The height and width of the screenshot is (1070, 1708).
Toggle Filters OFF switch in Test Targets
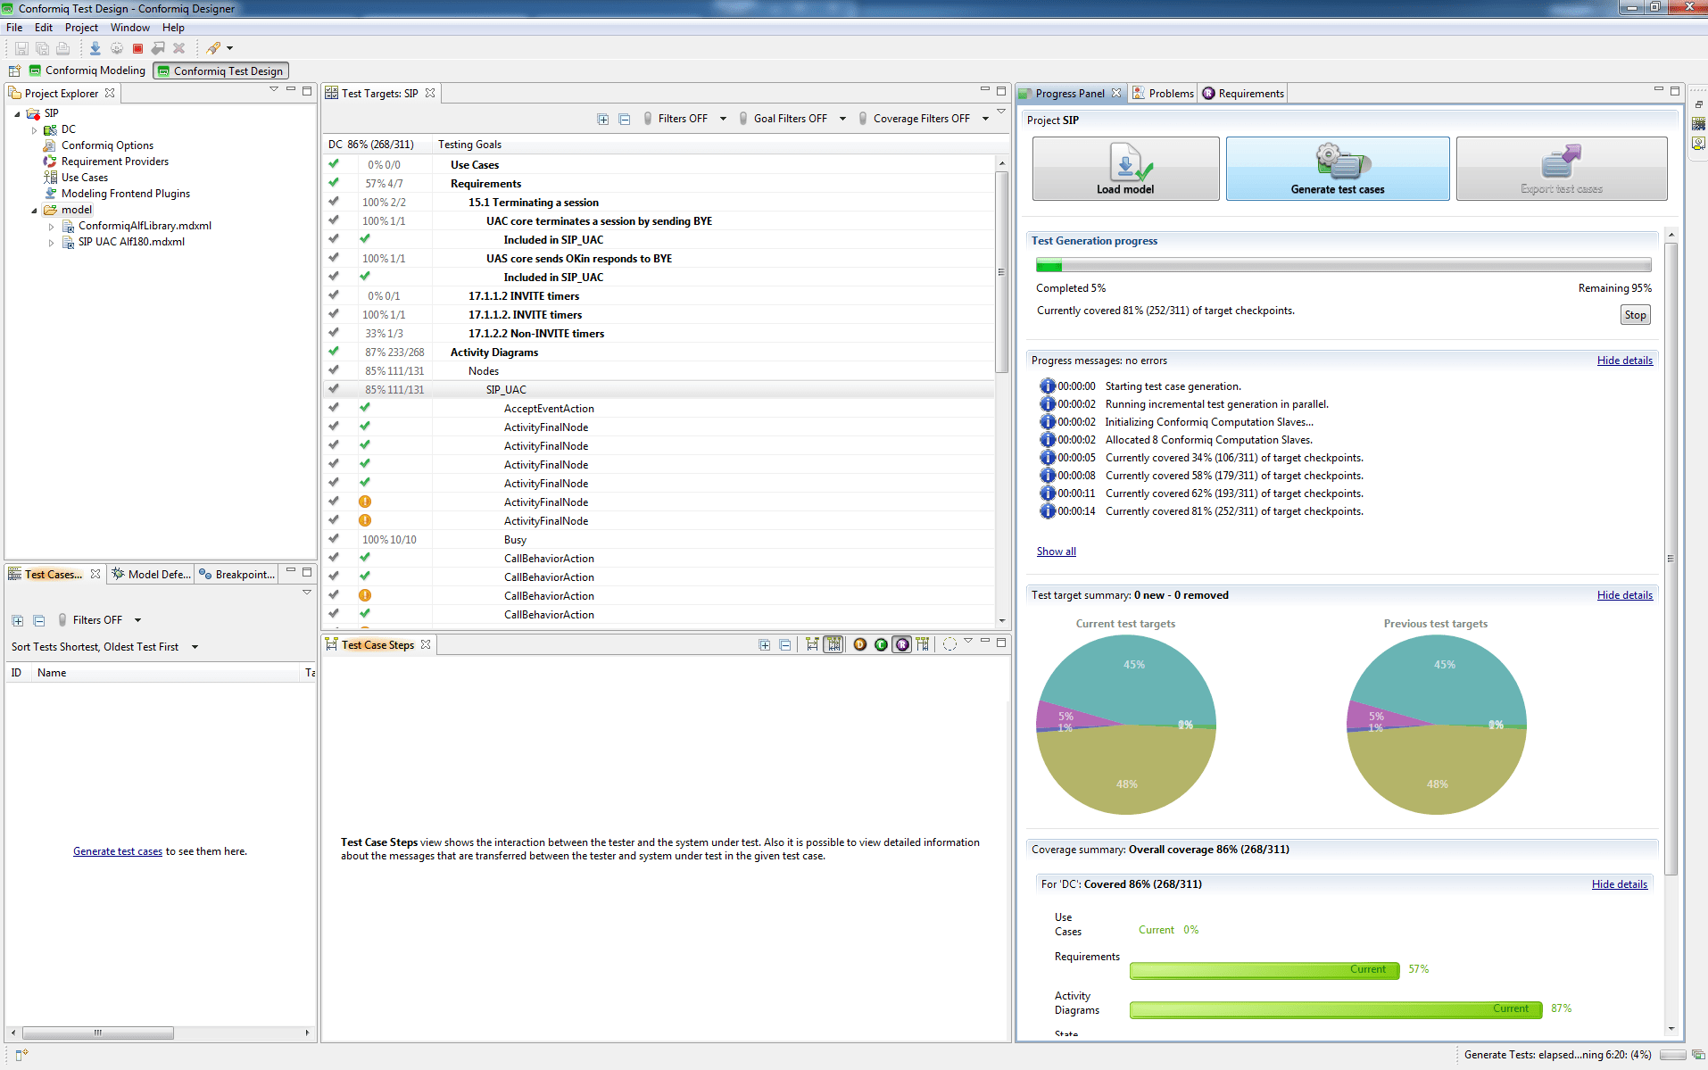click(x=648, y=119)
